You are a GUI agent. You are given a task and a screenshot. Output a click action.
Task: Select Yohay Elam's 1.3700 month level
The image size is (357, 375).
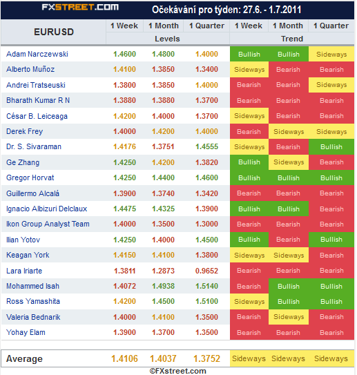click(164, 332)
